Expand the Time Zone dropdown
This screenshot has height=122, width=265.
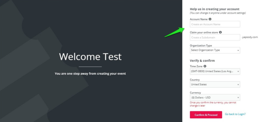[215, 71]
